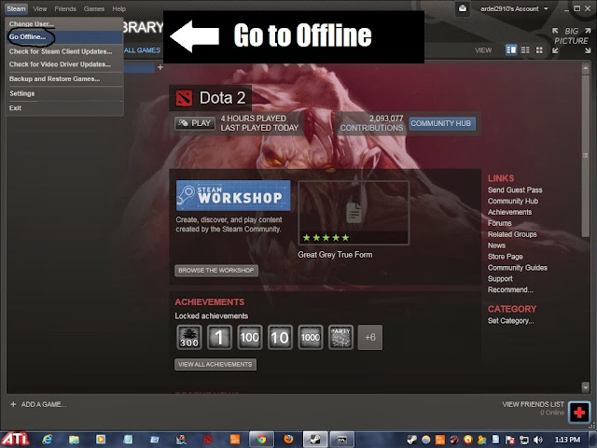Select Go Offline... menu entry
Image resolution: width=597 pixels, height=448 pixels.
pyautogui.click(x=64, y=37)
